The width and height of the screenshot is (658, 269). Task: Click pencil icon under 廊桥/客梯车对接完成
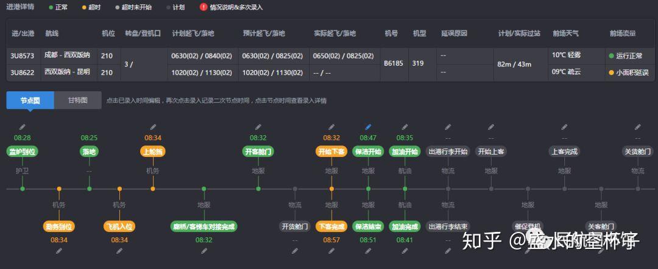coord(204,251)
